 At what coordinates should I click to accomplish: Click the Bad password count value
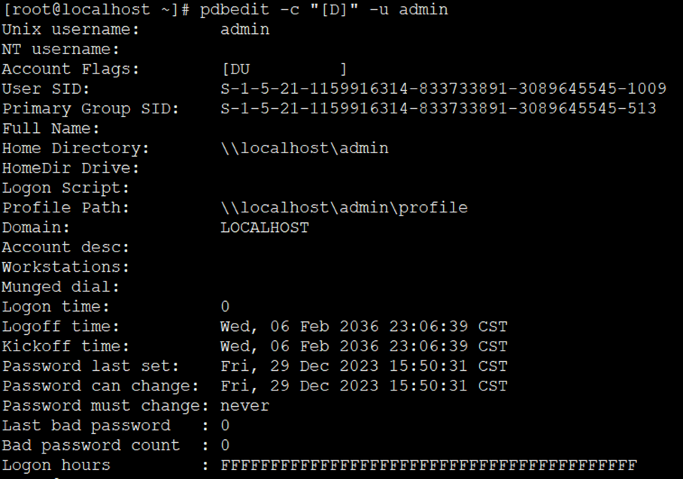click(x=225, y=445)
